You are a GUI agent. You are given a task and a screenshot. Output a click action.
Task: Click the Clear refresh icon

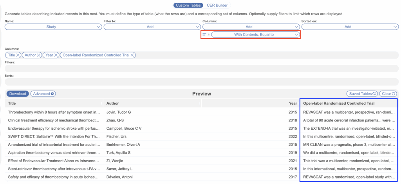click(x=394, y=94)
